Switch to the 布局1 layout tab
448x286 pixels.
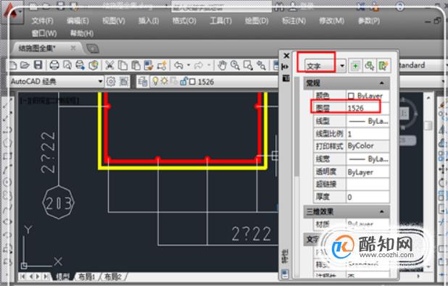[86, 277]
